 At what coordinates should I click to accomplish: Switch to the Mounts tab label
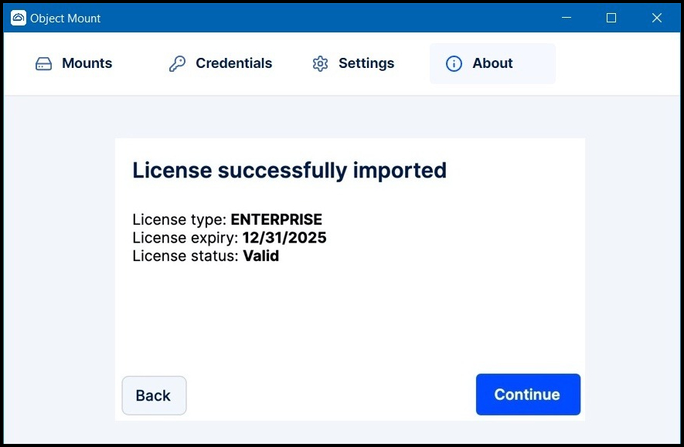(87, 64)
